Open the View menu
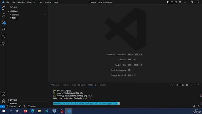 29,2
